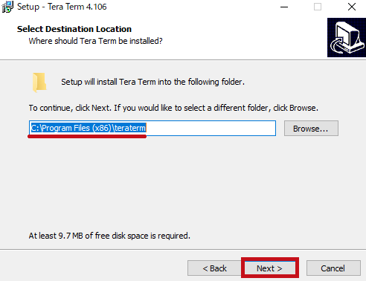This screenshot has width=366, height=281.
Task: Return to previous page with Back
Action: coord(214,268)
